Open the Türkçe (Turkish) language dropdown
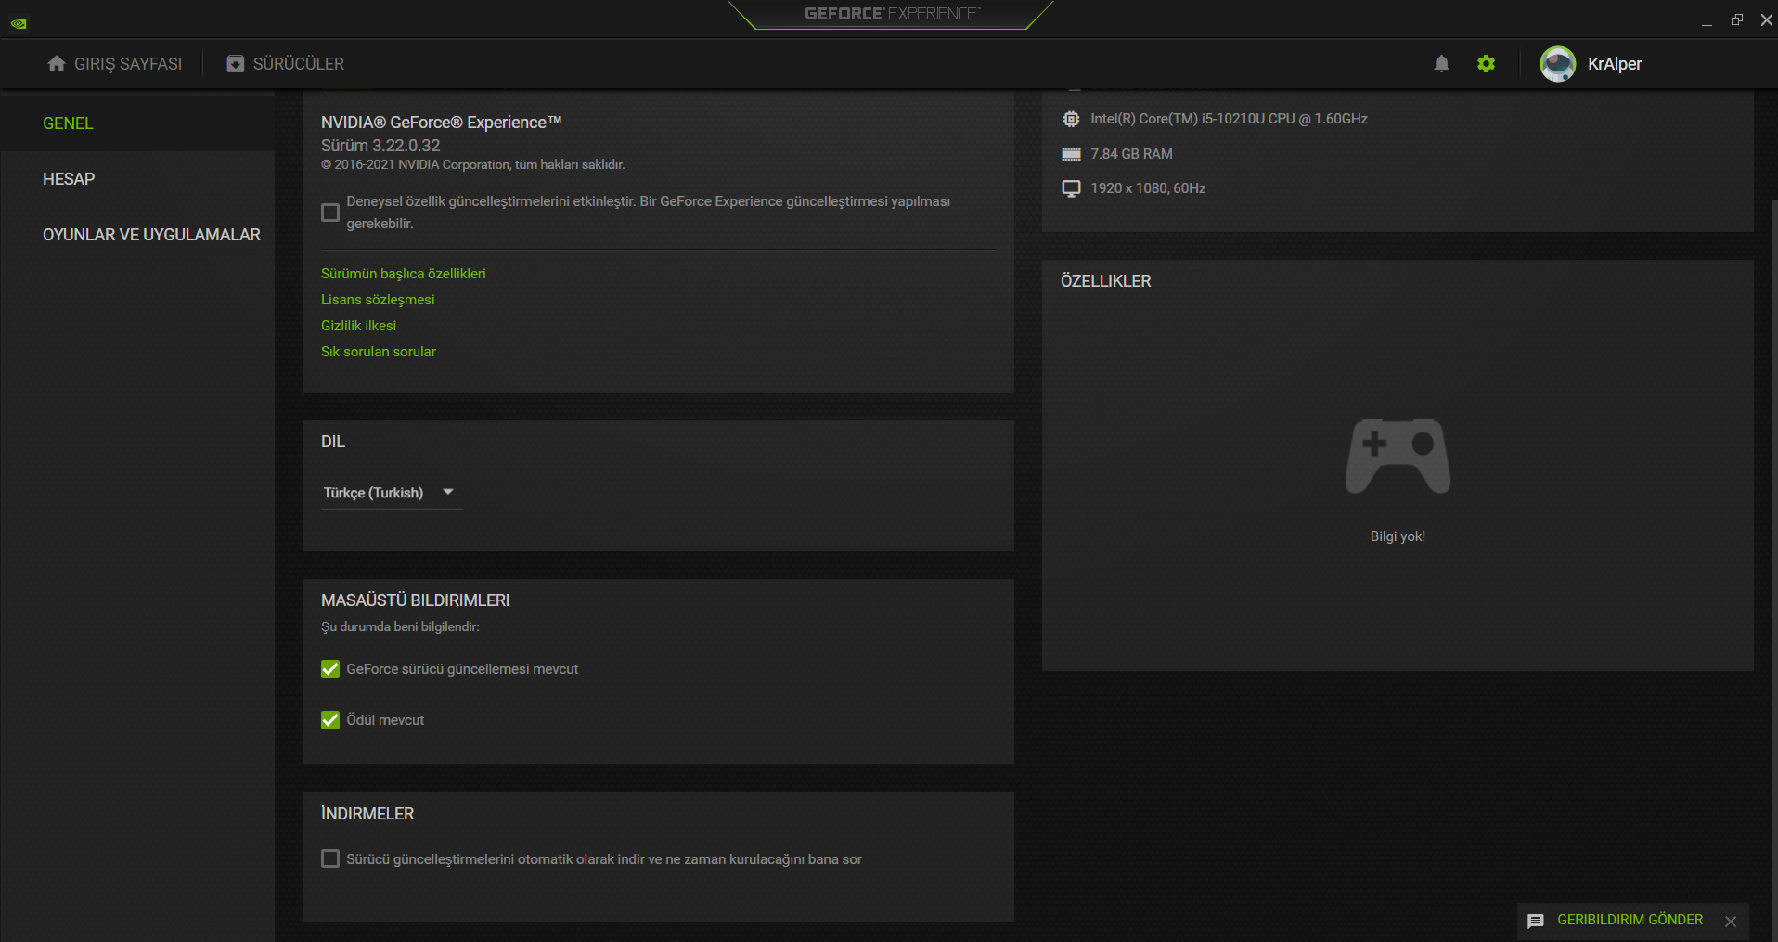Screen dimensions: 1778x942 coord(391,493)
